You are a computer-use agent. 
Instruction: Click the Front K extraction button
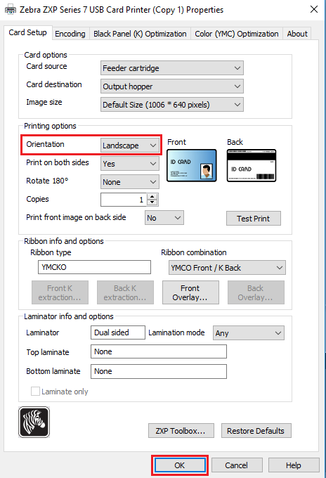[60, 292]
